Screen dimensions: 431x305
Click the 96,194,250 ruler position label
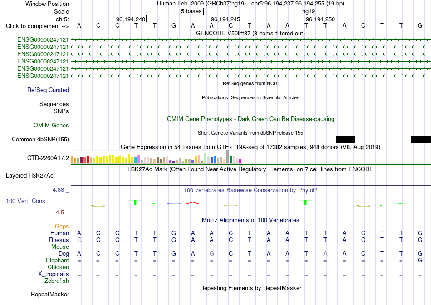point(320,19)
